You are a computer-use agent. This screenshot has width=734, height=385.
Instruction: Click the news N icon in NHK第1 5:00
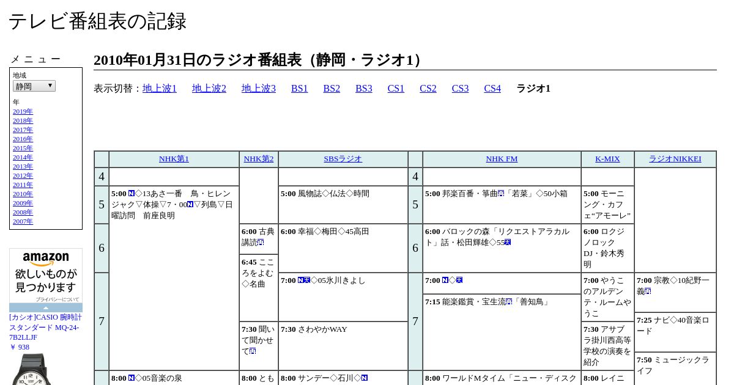[x=132, y=194]
